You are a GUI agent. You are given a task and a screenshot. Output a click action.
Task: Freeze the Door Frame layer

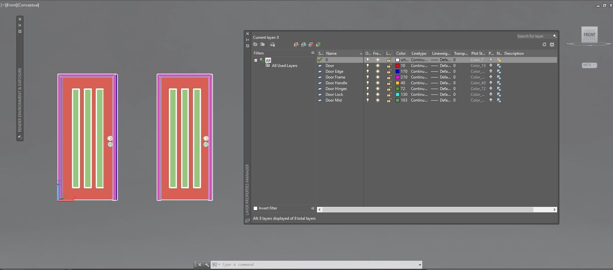pyautogui.click(x=378, y=77)
